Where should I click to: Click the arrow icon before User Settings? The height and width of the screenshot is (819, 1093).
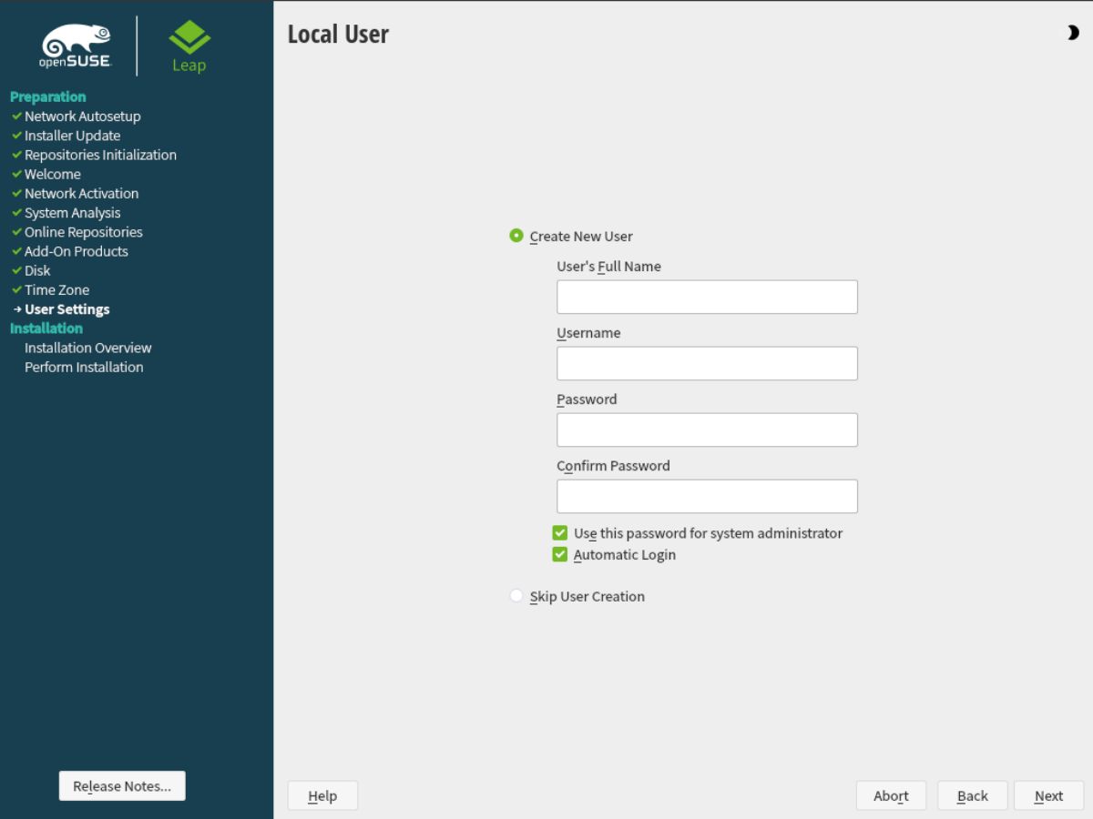tap(17, 308)
